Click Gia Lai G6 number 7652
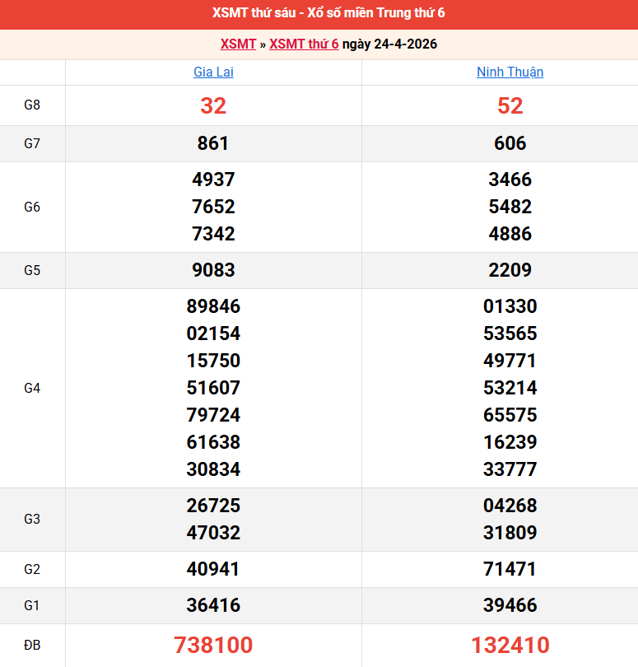 click(213, 207)
